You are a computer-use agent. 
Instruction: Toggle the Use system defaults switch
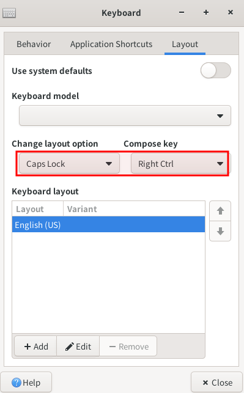pyautogui.click(x=216, y=70)
